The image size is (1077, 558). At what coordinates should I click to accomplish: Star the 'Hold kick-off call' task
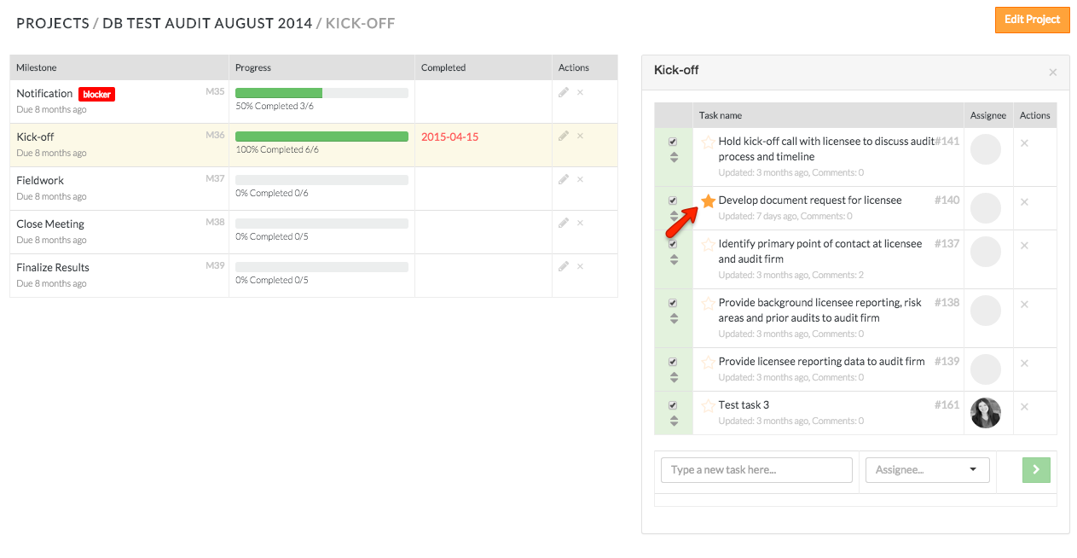(x=708, y=142)
